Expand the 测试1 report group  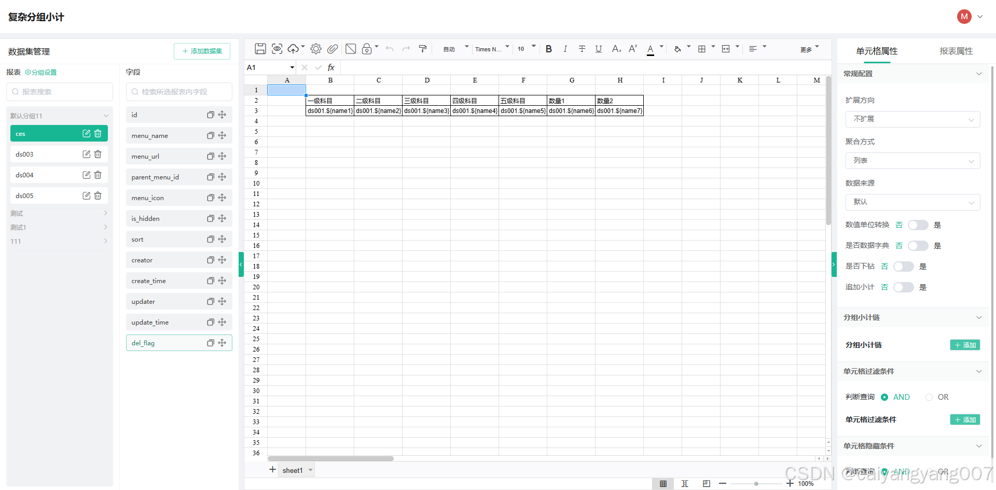point(59,227)
